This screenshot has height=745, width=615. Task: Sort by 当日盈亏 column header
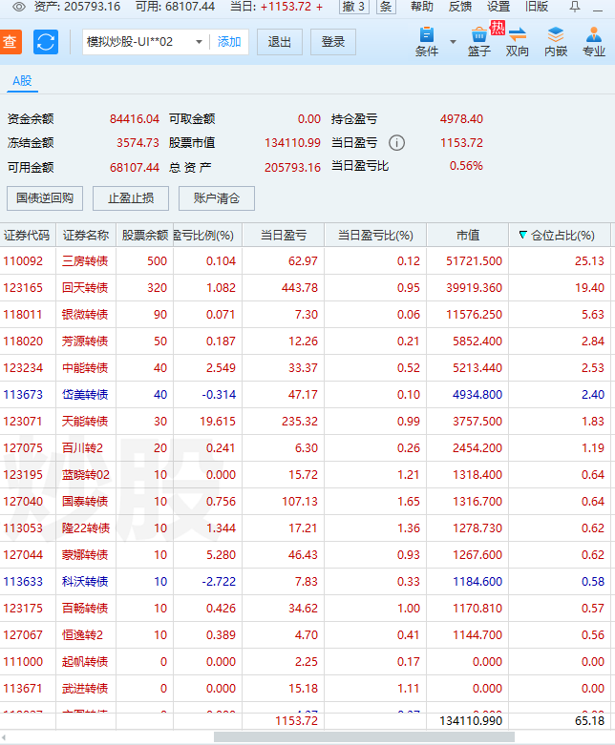[x=284, y=236]
